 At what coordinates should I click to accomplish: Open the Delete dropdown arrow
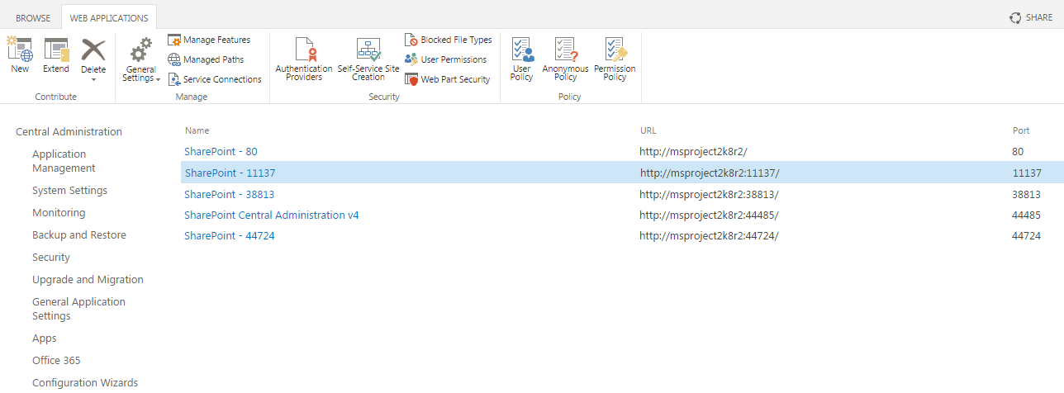93,79
